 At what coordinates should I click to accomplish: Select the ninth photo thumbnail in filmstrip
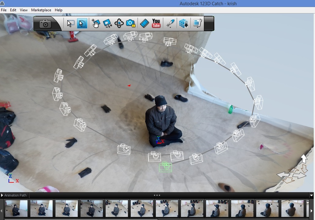pyautogui.click(x=217, y=209)
